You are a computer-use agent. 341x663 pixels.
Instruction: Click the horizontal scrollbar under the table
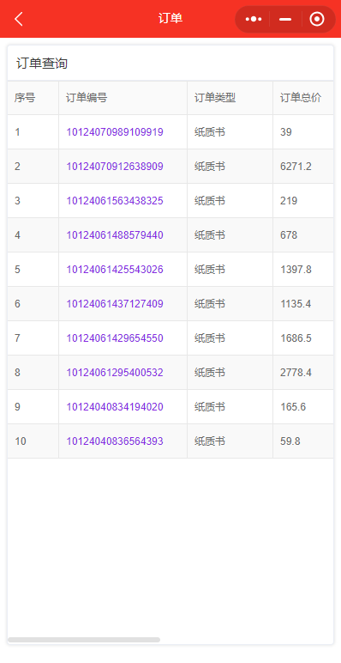click(x=84, y=640)
